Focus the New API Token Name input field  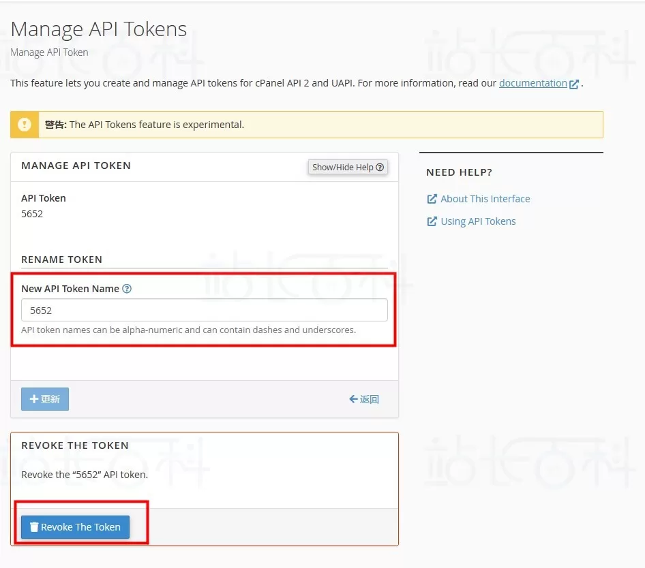[x=204, y=310]
